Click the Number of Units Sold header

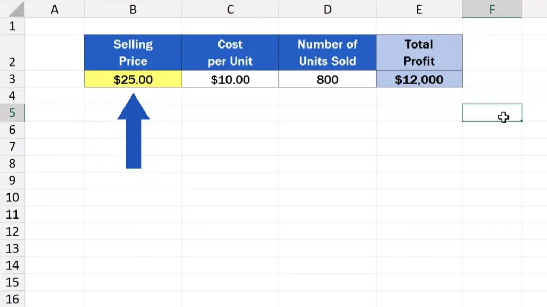coord(327,52)
